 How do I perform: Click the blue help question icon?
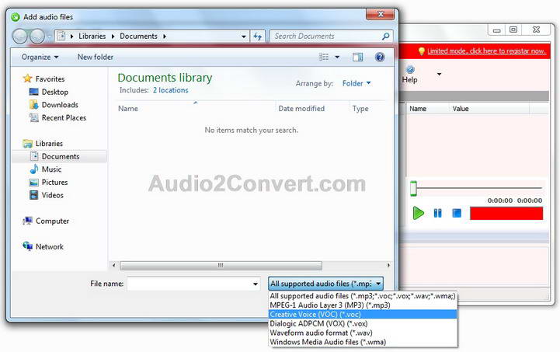click(x=380, y=58)
